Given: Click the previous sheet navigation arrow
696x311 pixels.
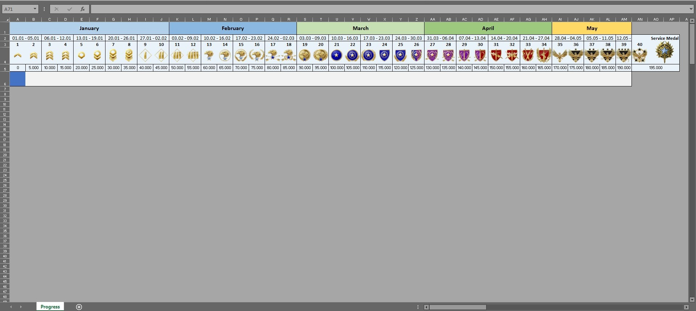Looking at the screenshot, I should click(11, 307).
